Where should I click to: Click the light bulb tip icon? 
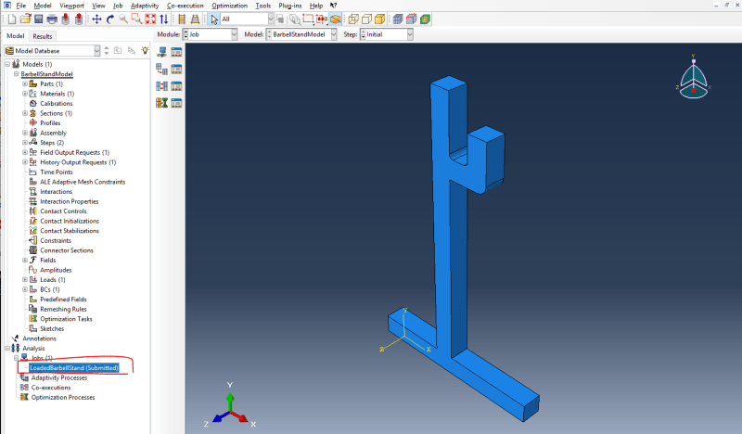point(145,50)
